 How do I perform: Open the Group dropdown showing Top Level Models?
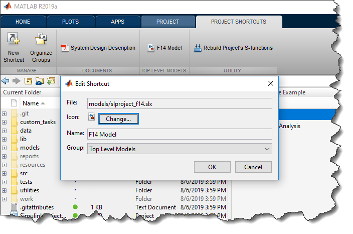click(x=179, y=149)
